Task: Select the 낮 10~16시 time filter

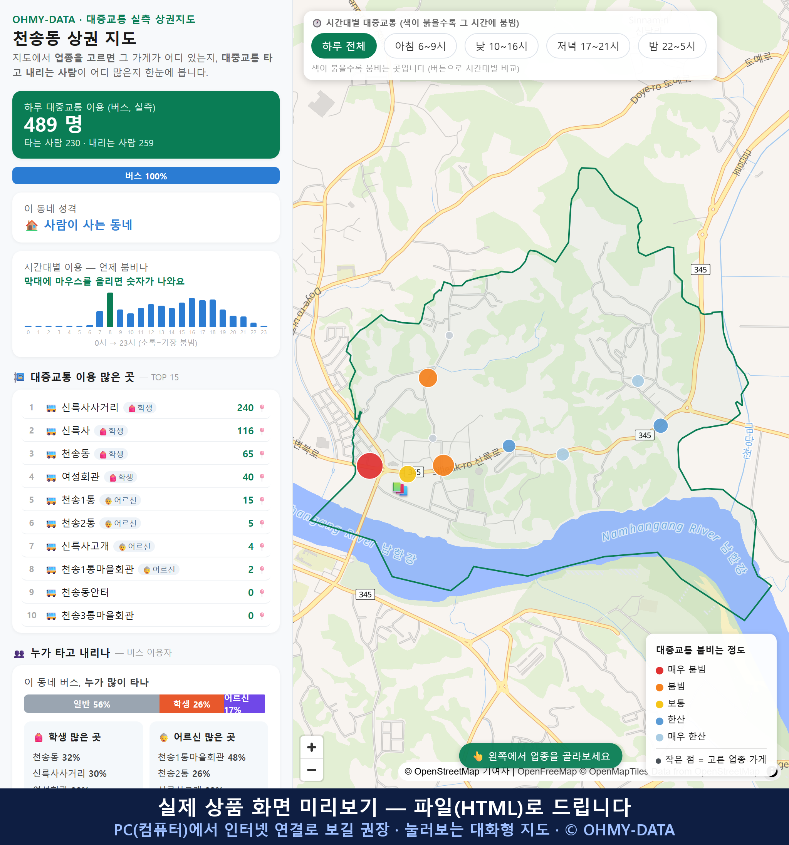Action: point(502,46)
